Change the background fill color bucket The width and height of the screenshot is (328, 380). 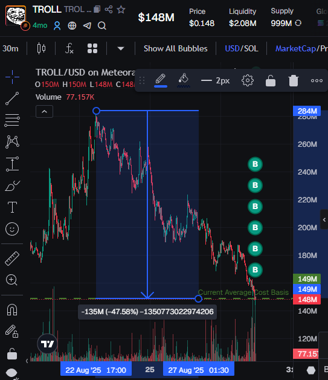point(184,80)
